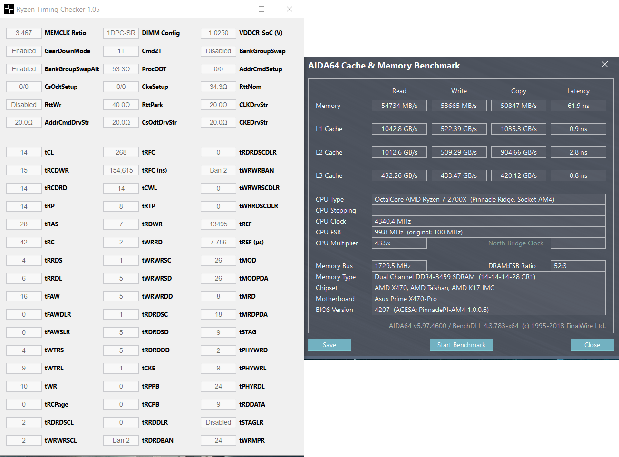Image resolution: width=619 pixels, height=457 pixels.
Task: Click the RttPark 40.0Ω value
Action: 121,105
